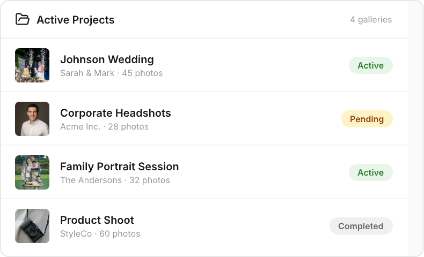Image resolution: width=424 pixels, height=257 pixels.
Task: Click the Pending status badge
Action: pyautogui.click(x=367, y=119)
